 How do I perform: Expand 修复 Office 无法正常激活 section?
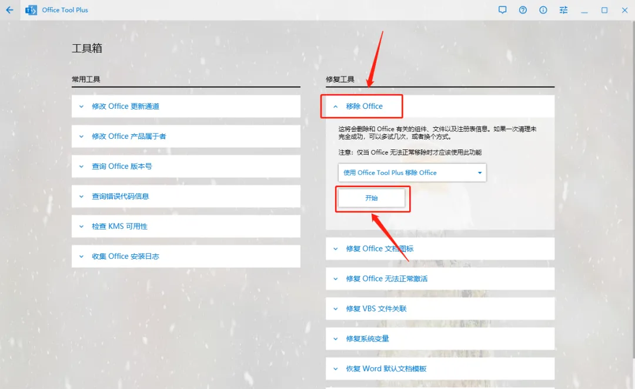(440, 279)
